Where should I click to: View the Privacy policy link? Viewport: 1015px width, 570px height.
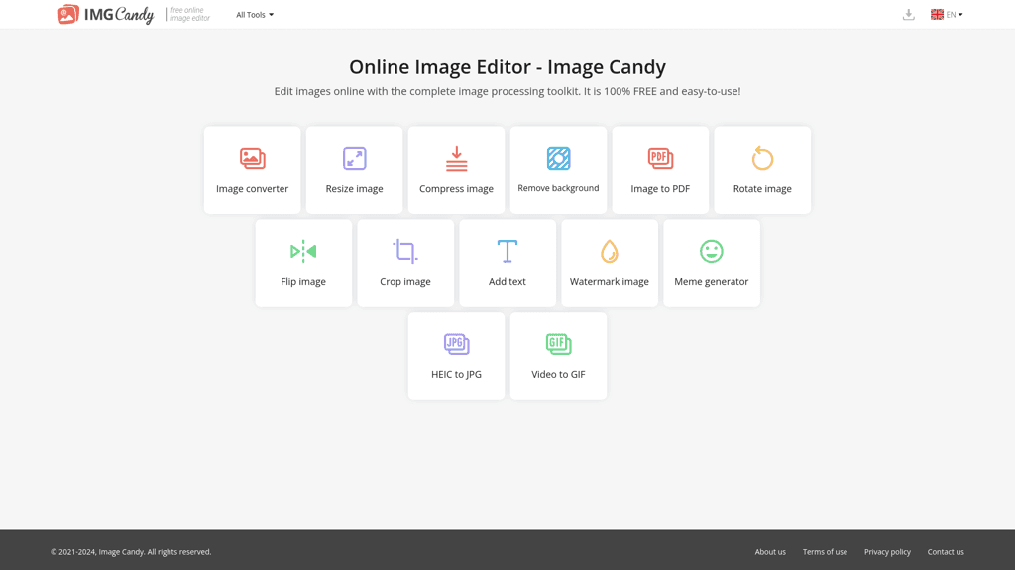pos(887,552)
